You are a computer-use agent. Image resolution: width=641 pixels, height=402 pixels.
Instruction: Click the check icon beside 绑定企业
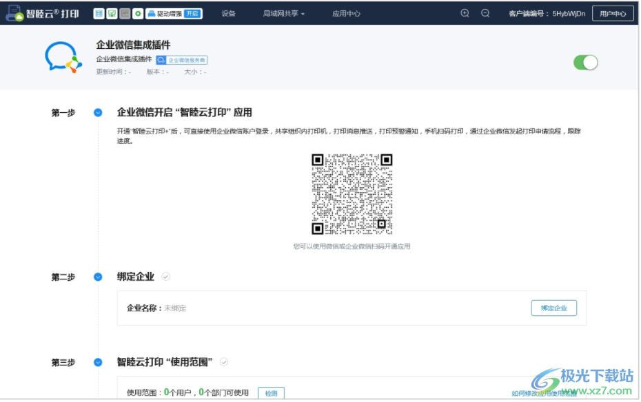click(165, 277)
